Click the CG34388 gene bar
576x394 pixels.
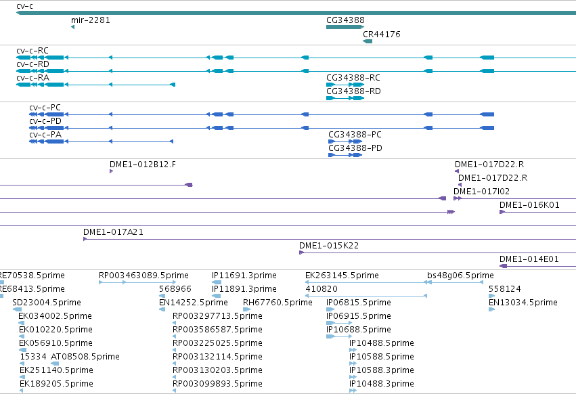[x=345, y=27]
